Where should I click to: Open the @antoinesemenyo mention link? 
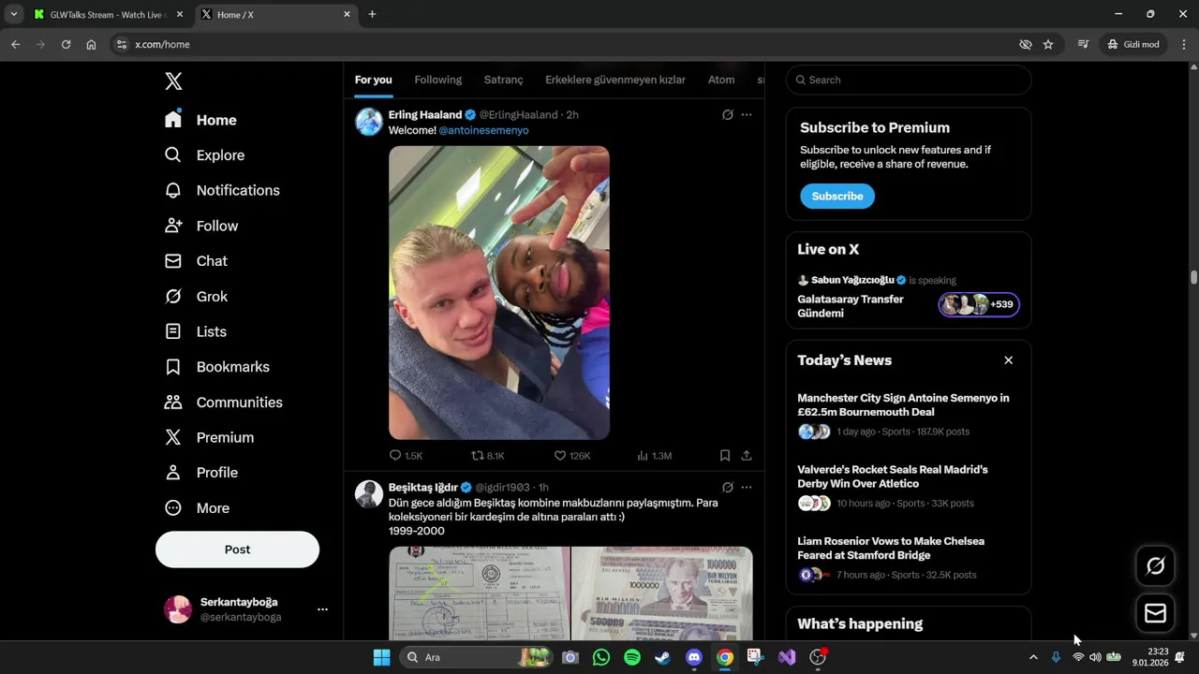(483, 130)
